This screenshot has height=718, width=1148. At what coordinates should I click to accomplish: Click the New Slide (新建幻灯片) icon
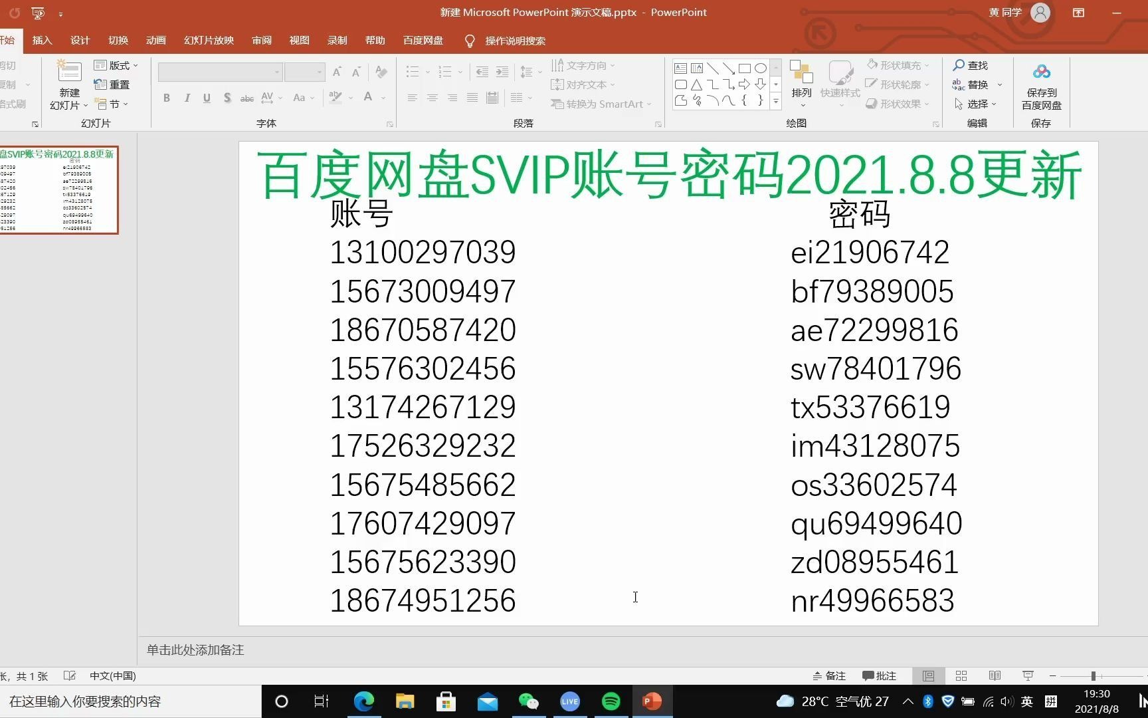69,71
